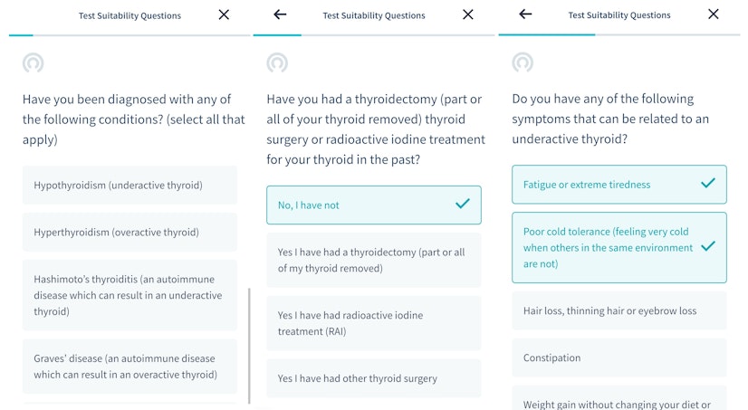Screen dimensions: 748x410
Task: Close the middle thyroidectomy question panel
Action: [x=467, y=14]
